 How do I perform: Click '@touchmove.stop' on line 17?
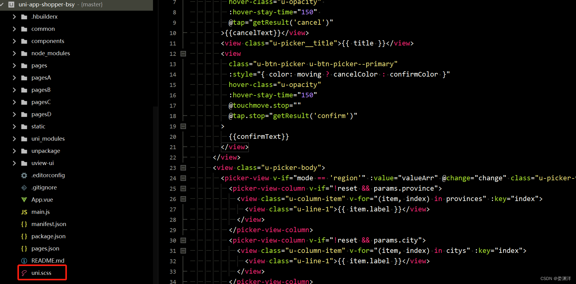(x=259, y=106)
